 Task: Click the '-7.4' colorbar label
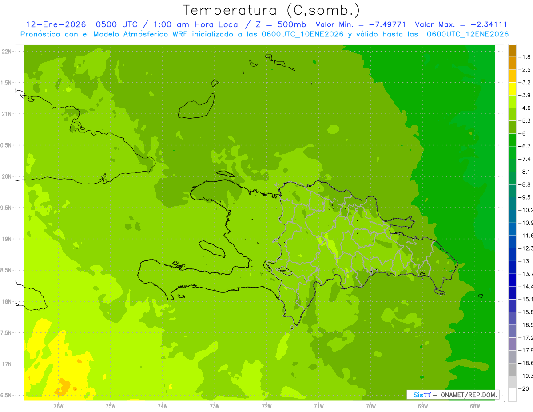coord(525,159)
